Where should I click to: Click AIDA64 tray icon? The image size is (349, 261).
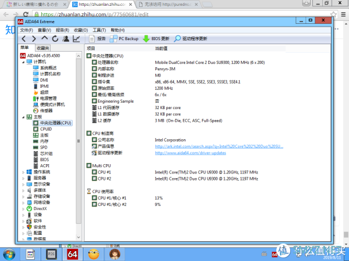click(275, 255)
